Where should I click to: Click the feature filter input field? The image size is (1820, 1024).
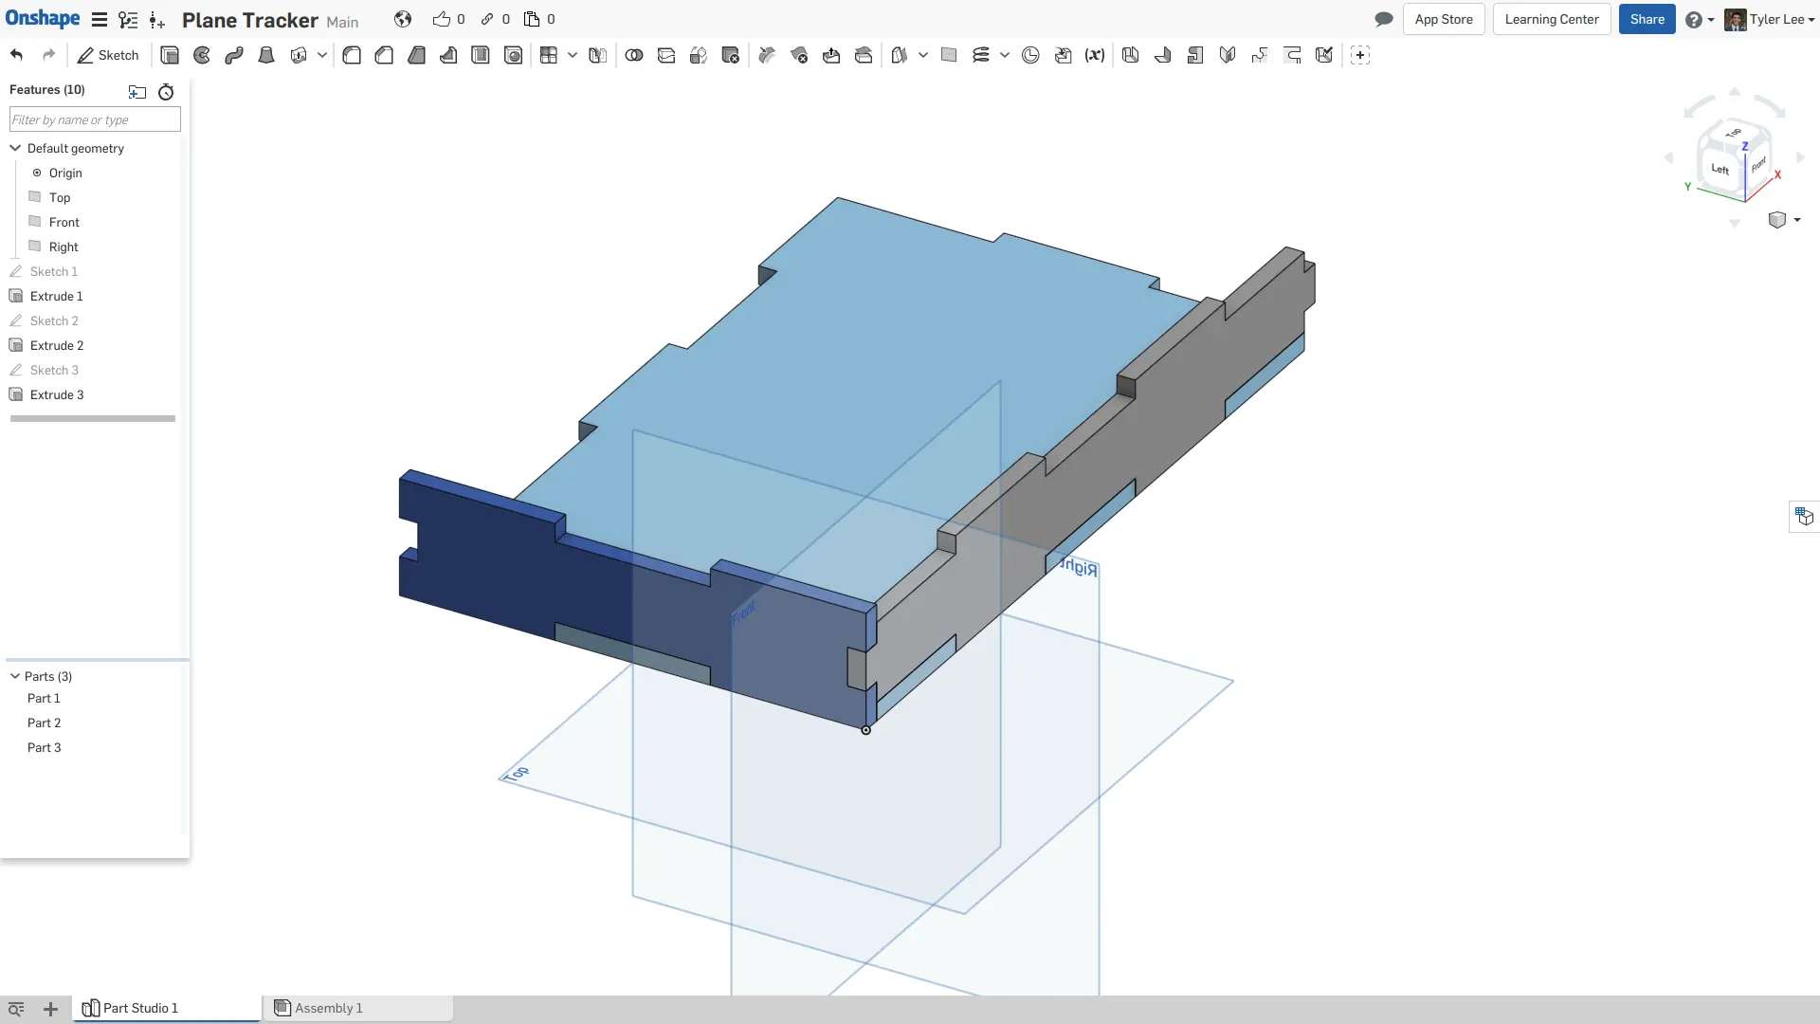(93, 119)
